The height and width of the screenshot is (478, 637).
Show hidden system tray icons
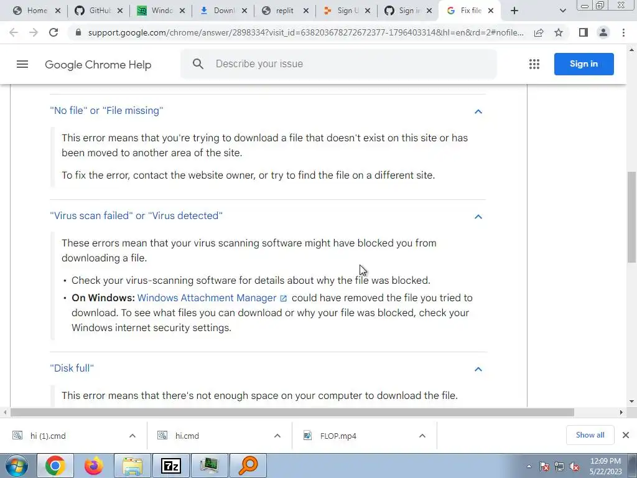[x=529, y=466]
